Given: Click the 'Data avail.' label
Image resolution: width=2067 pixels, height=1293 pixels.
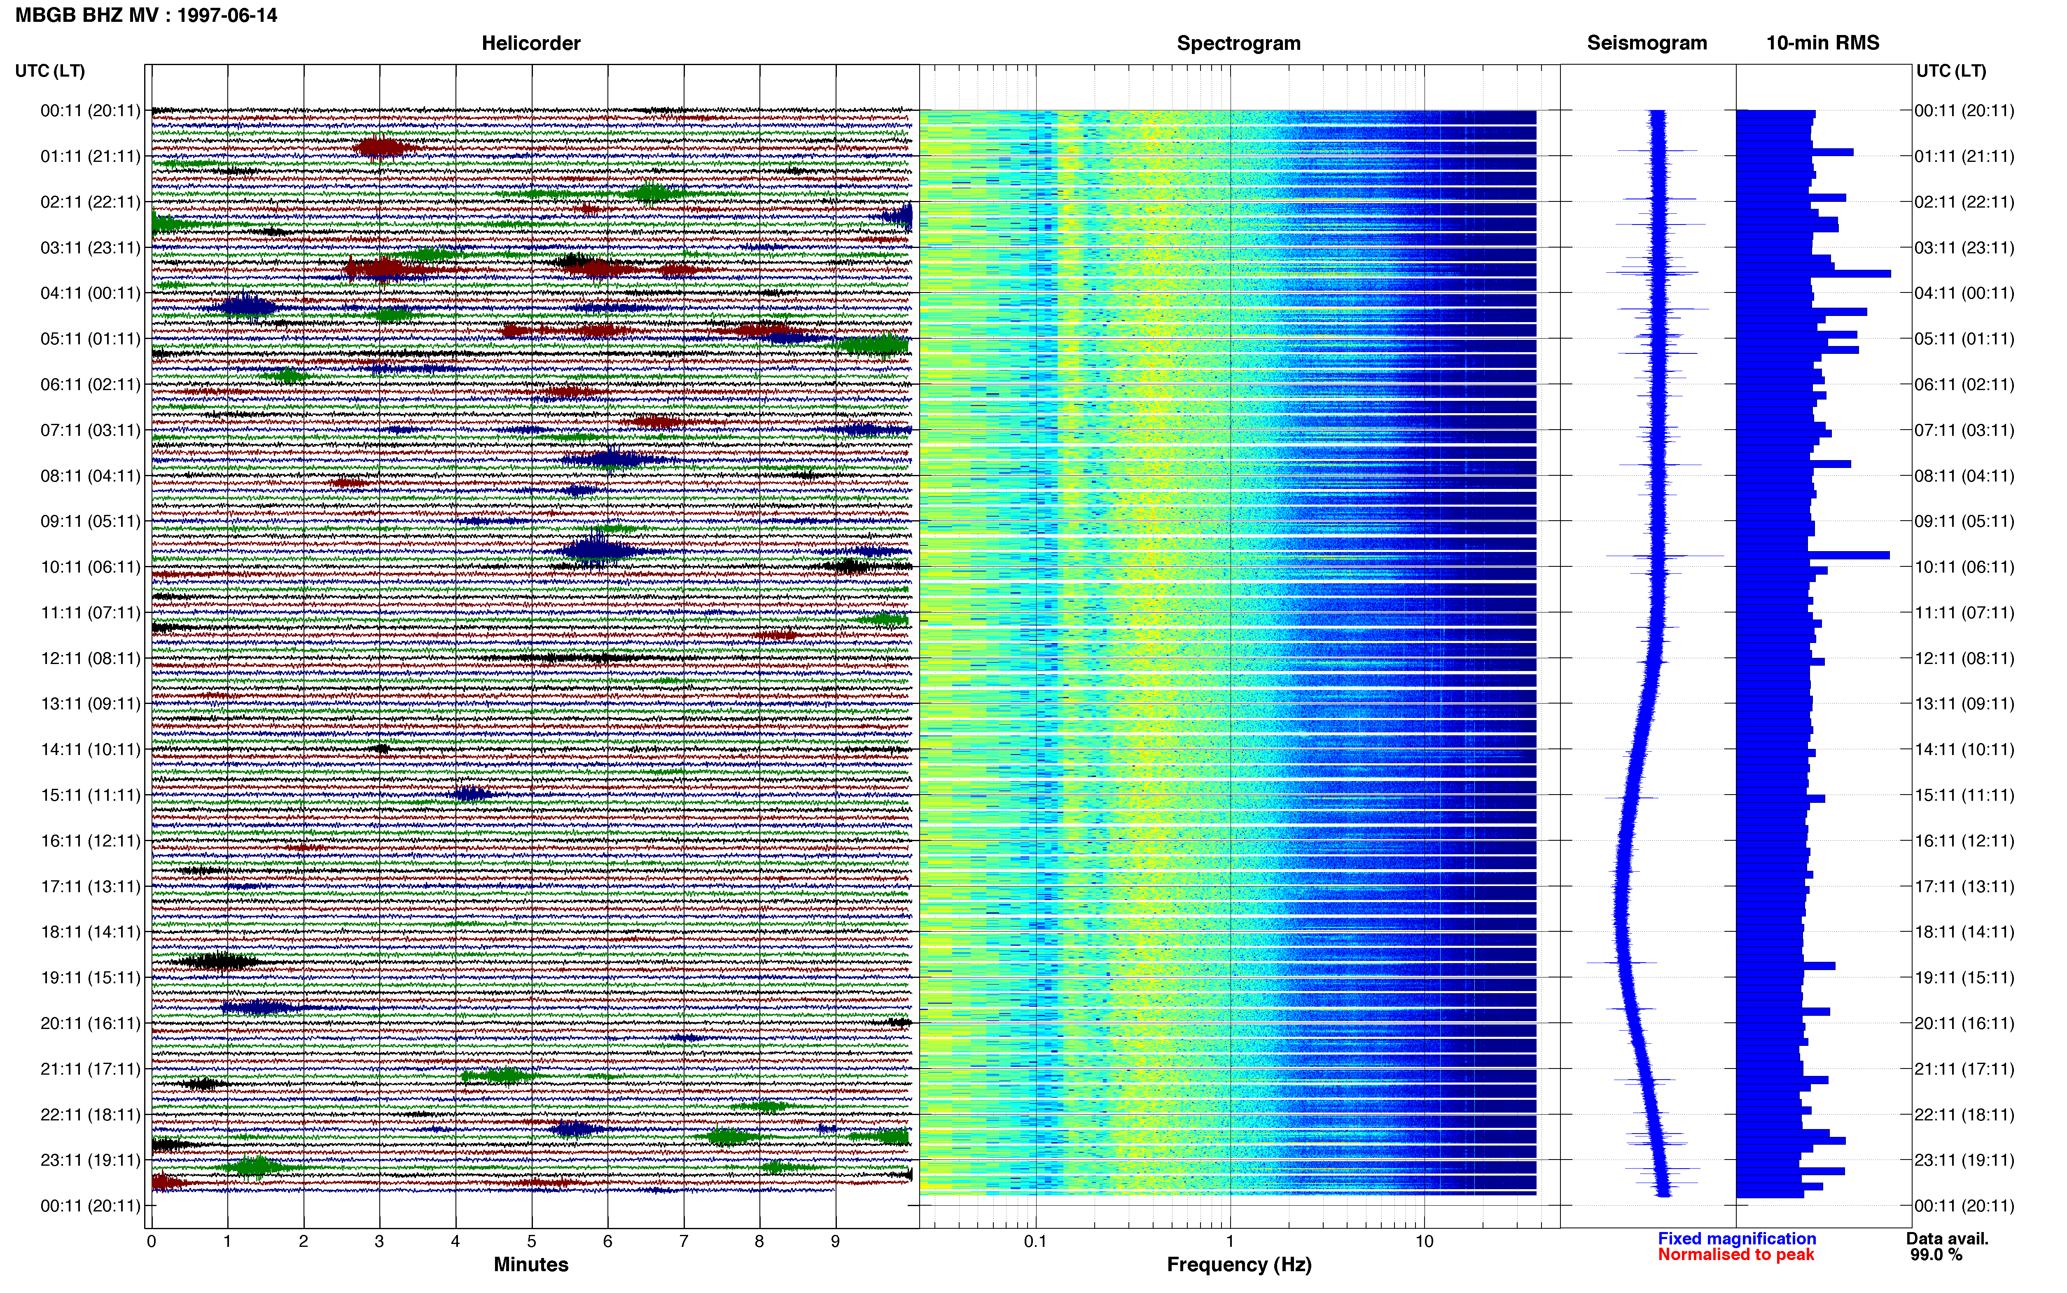Looking at the screenshot, I should coord(1947,1238).
